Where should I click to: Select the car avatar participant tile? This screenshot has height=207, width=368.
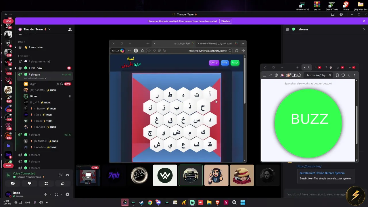[191, 175]
